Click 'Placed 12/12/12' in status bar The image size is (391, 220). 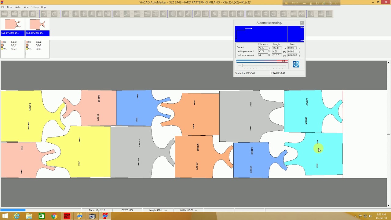click(97, 210)
